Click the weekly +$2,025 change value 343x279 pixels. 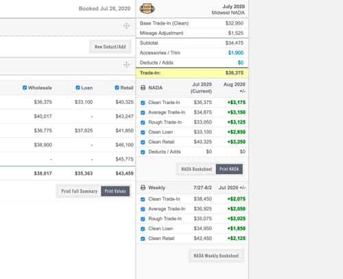[x=236, y=219]
